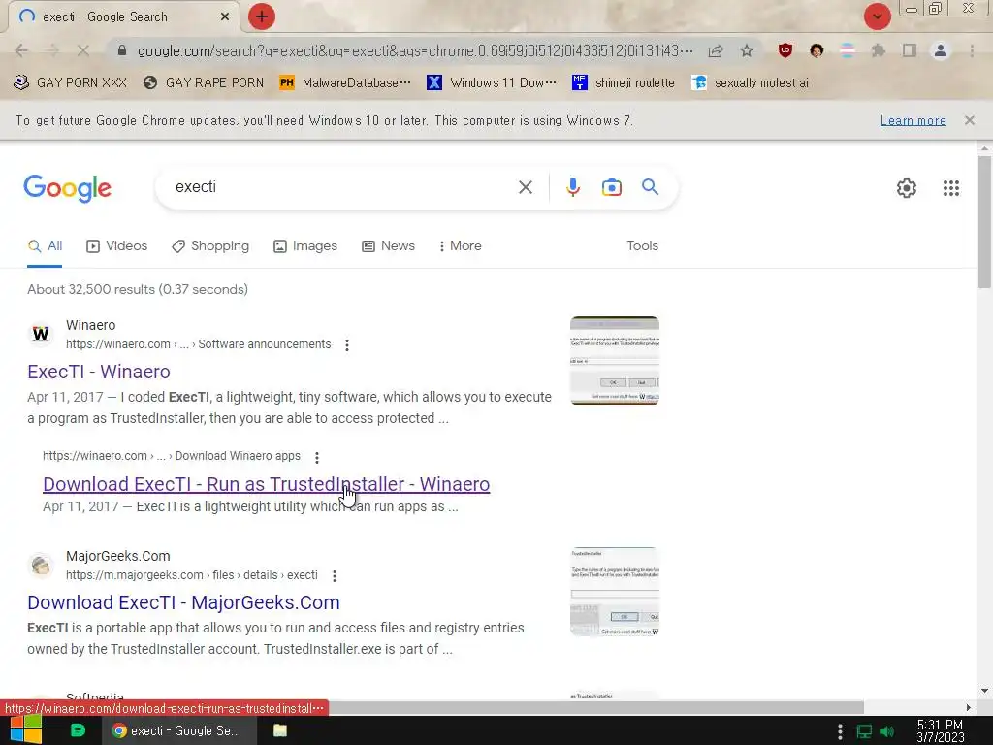Open Download ExecTI - Run as TrustedInstaller link

click(266, 484)
